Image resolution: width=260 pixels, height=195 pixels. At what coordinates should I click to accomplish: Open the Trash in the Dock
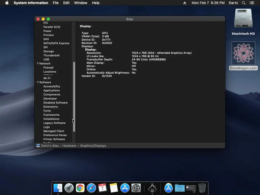(x=202, y=188)
